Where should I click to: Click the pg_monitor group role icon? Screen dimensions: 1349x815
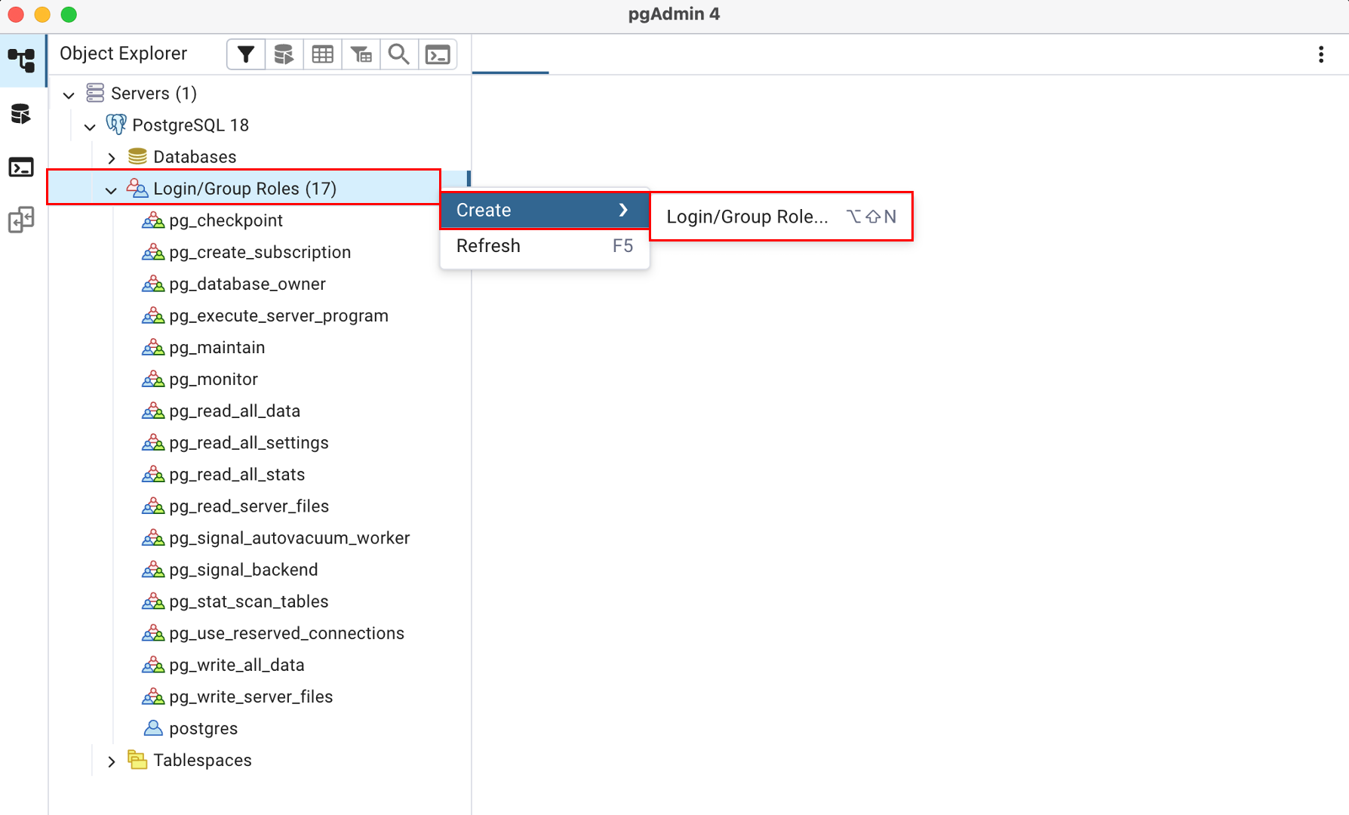[x=153, y=379]
